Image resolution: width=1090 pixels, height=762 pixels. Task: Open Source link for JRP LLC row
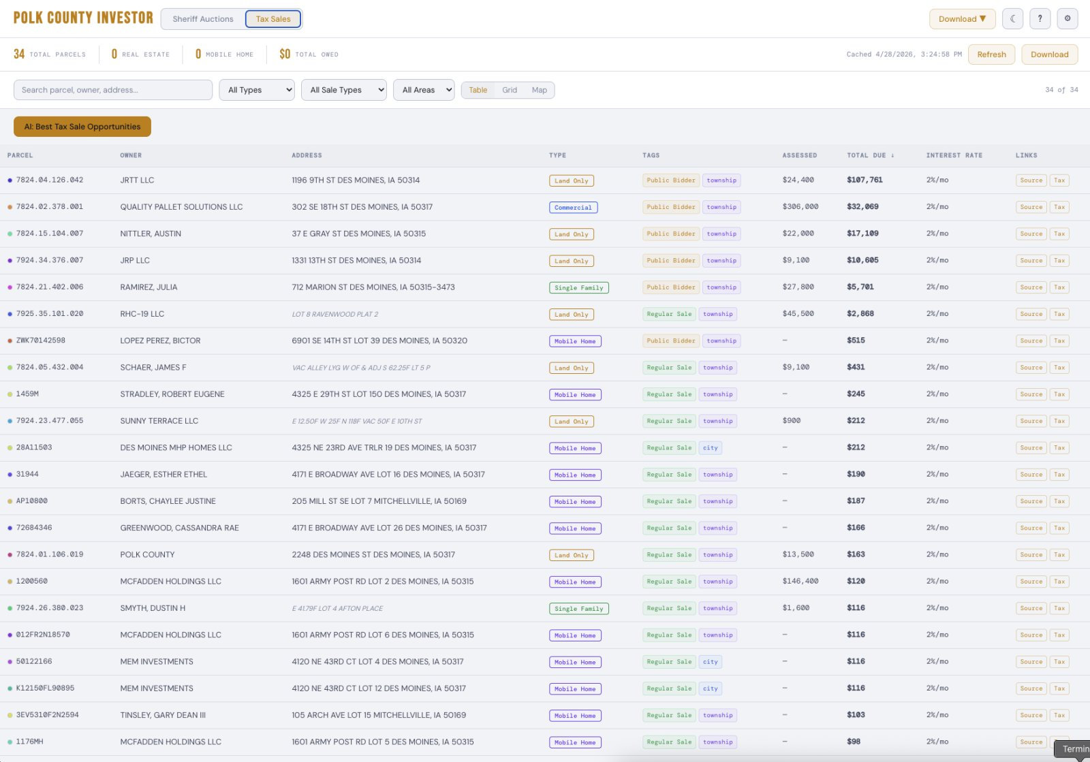tap(1031, 260)
